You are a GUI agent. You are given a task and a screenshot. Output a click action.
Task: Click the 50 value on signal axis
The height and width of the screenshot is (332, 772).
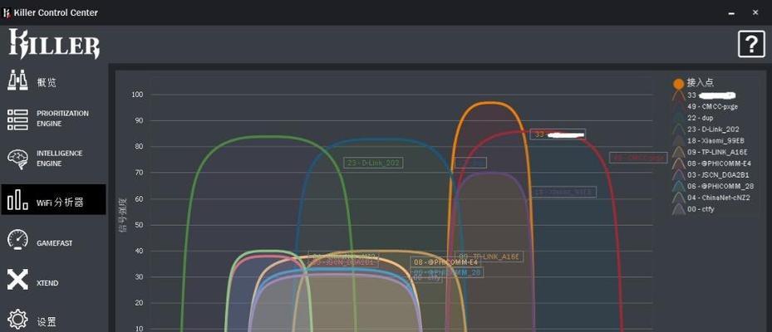(x=140, y=225)
